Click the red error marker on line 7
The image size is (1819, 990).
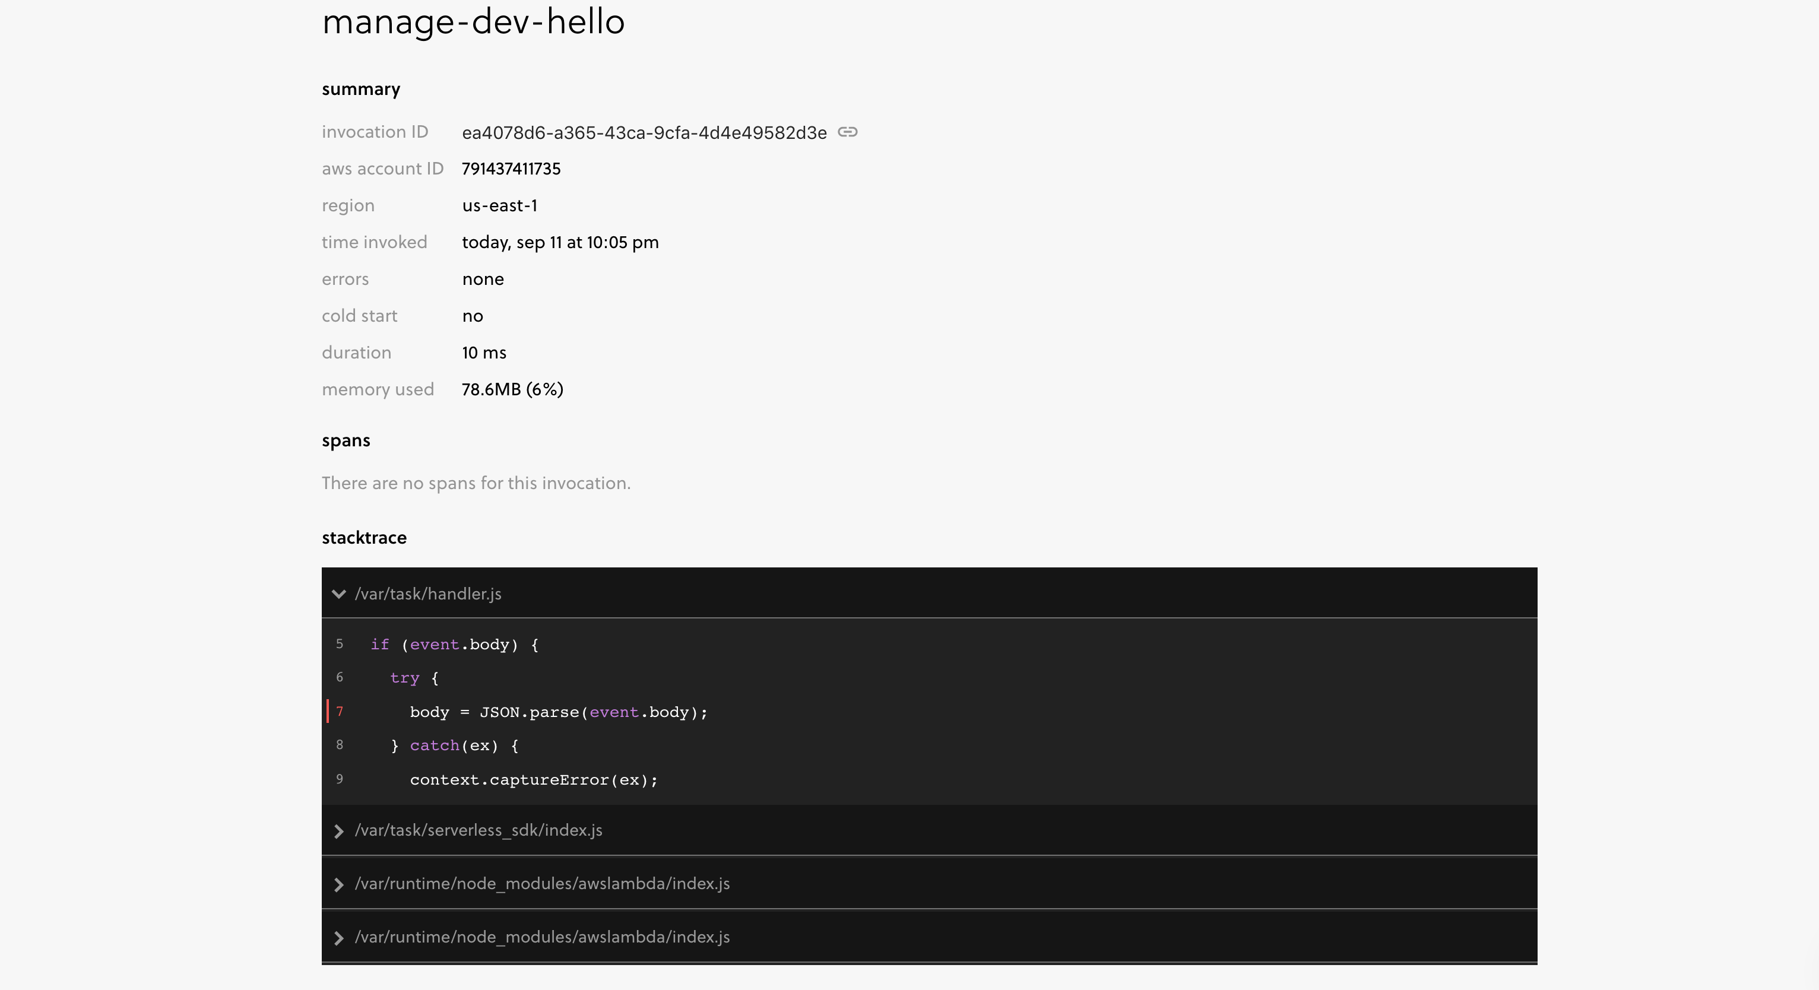(x=329, y=712)
